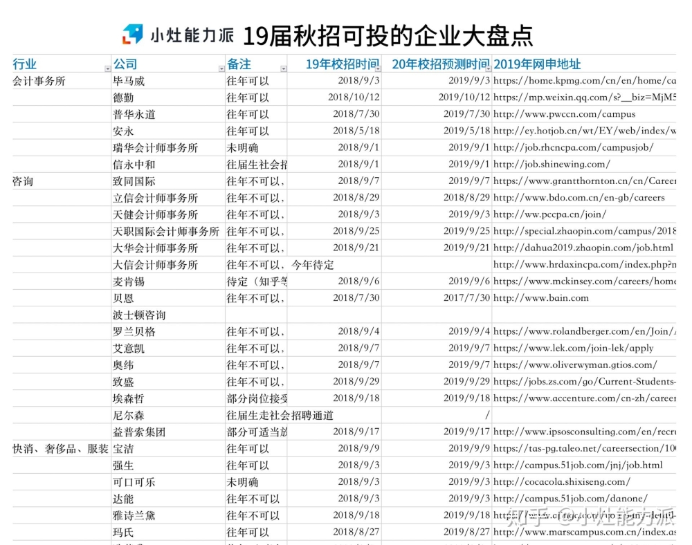This screenshot has height=545, width=692.
Task: Select the 往届生走社会招聘通道 note cell
Action: [280, 416]
